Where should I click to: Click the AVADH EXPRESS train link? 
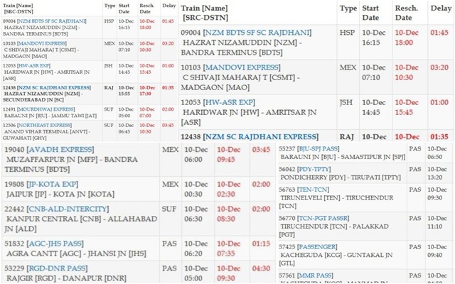point(60,150)
